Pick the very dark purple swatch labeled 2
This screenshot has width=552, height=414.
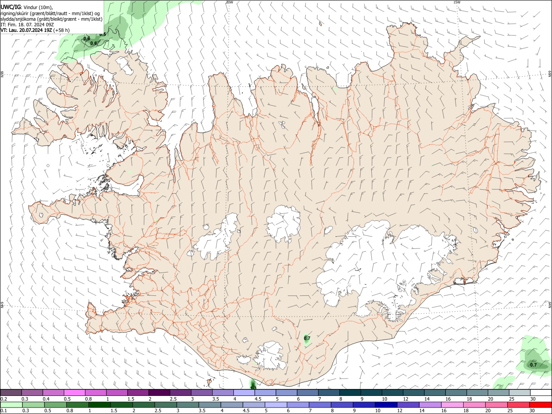pyautogui.click(x=159, y=392)
